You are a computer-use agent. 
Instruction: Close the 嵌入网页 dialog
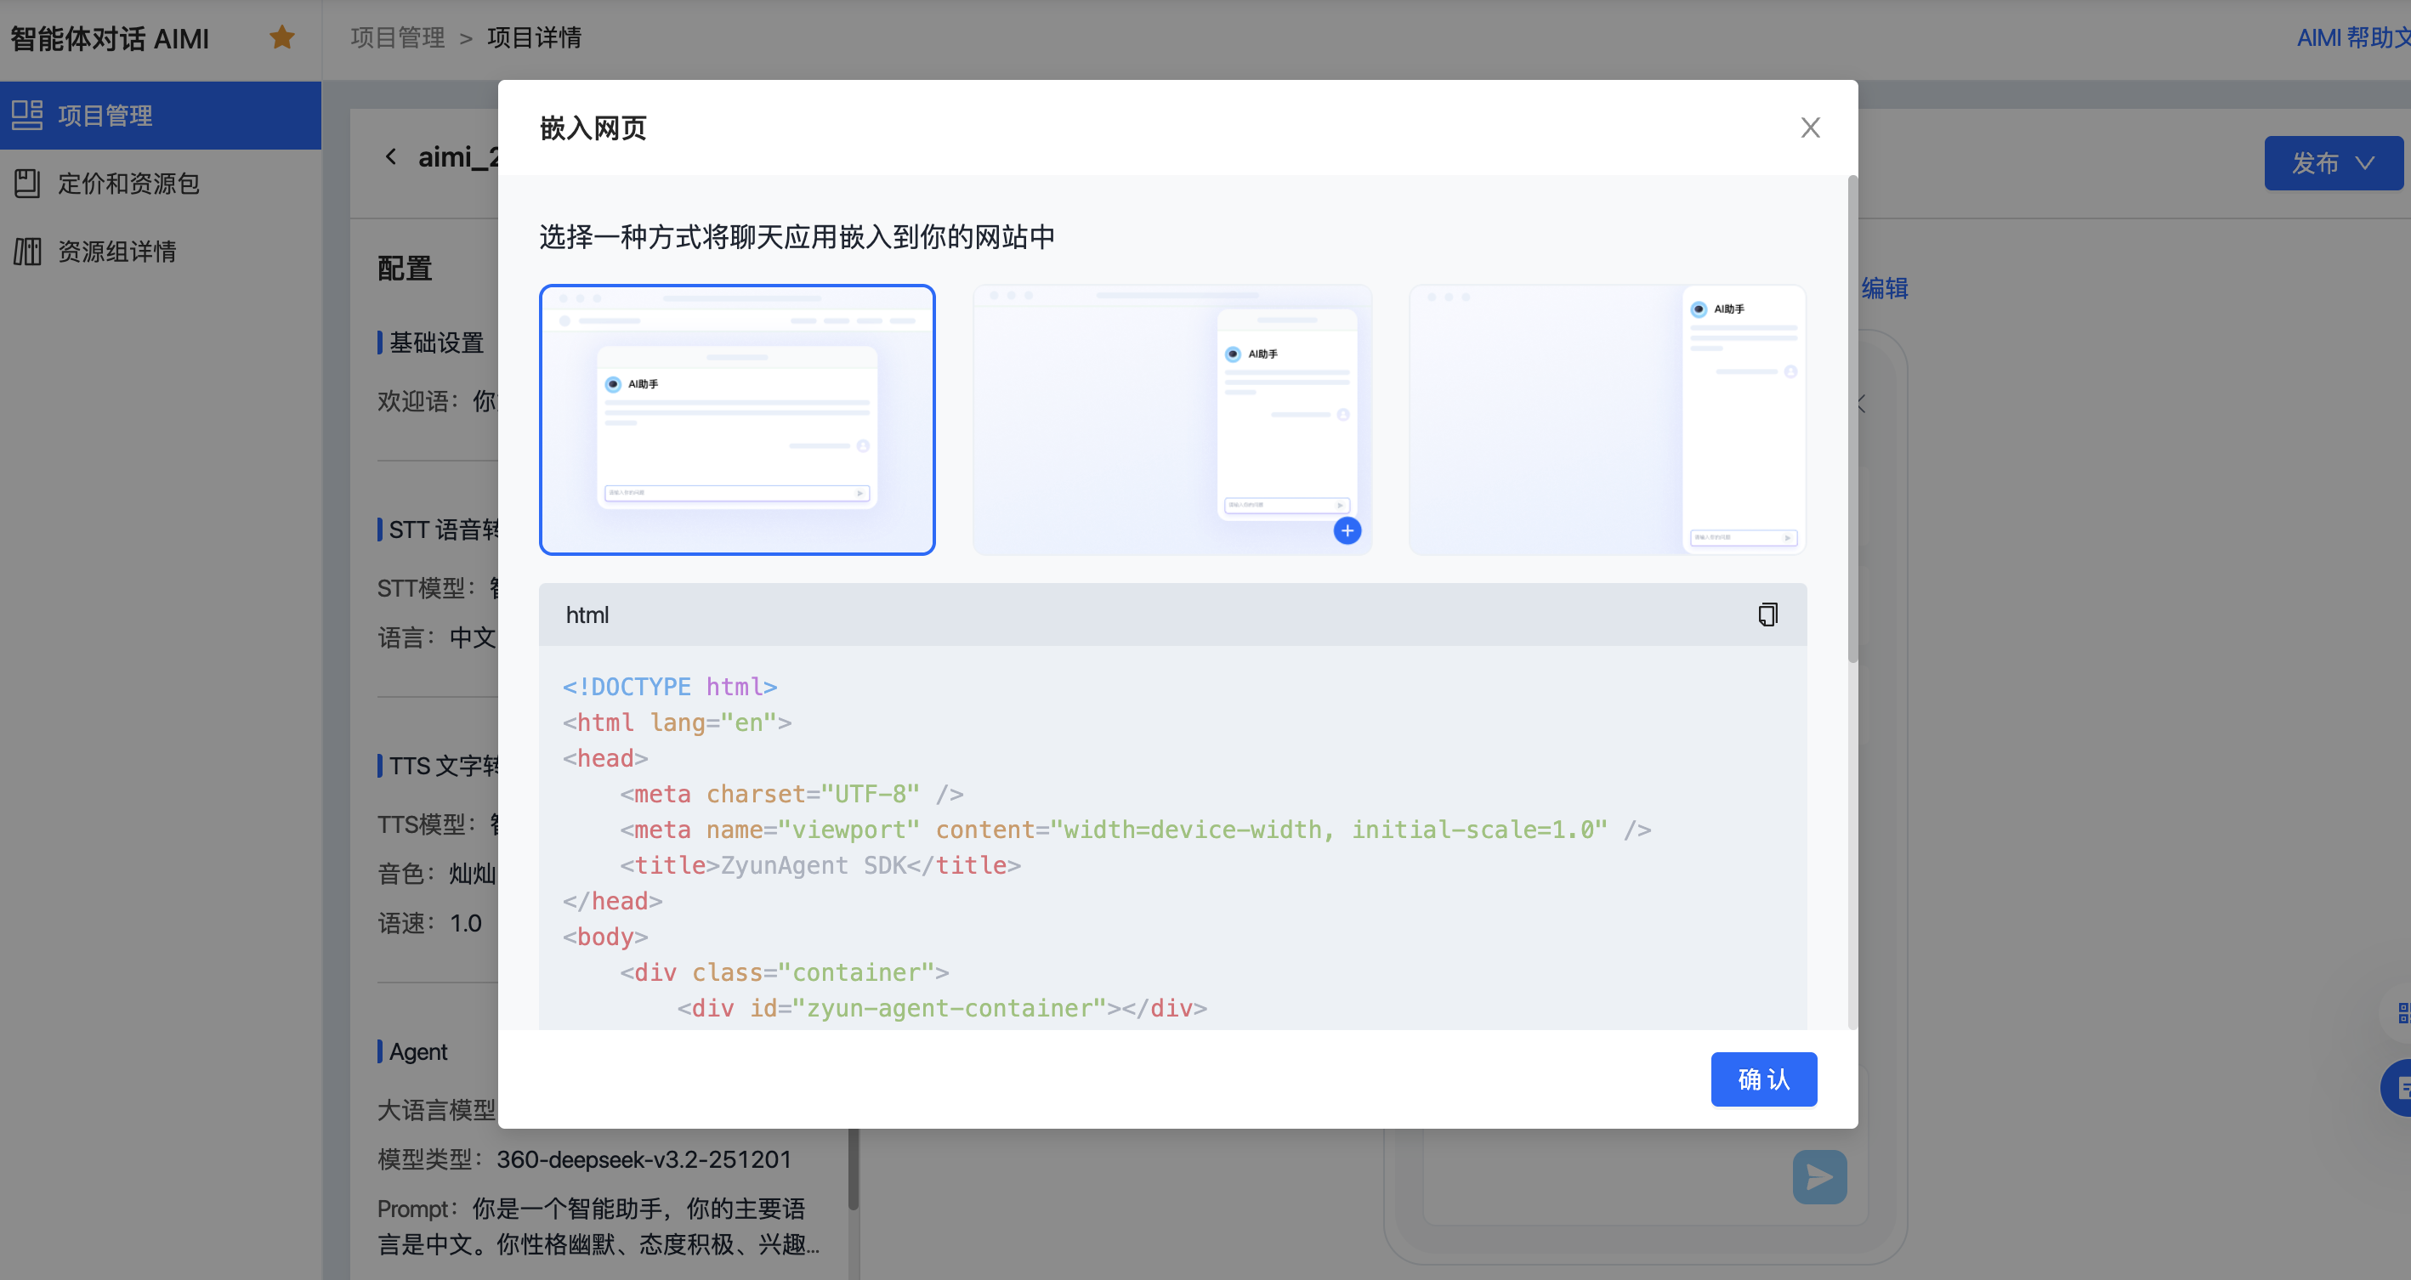point(1810,127)
